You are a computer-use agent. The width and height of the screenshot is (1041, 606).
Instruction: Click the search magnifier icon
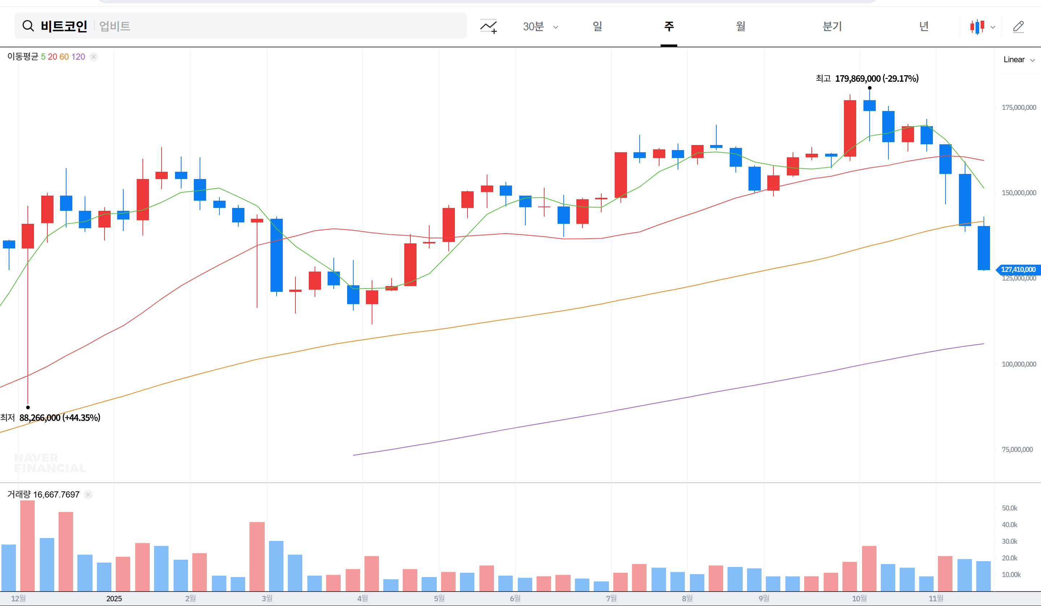(x=28, y=26)
